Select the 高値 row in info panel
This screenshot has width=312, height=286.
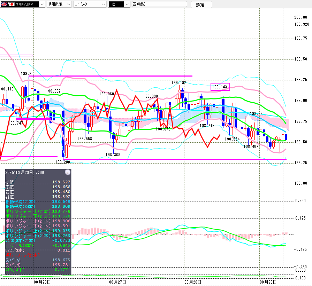click(x=38, y=187)
